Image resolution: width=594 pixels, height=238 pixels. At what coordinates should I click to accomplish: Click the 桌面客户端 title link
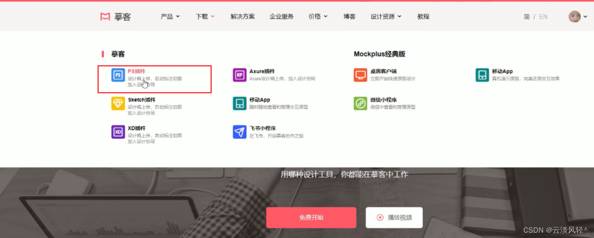coord(383,71)
